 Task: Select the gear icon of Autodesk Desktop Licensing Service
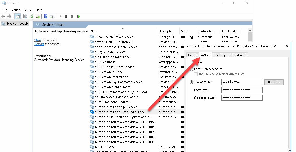[x=92, y=112]
